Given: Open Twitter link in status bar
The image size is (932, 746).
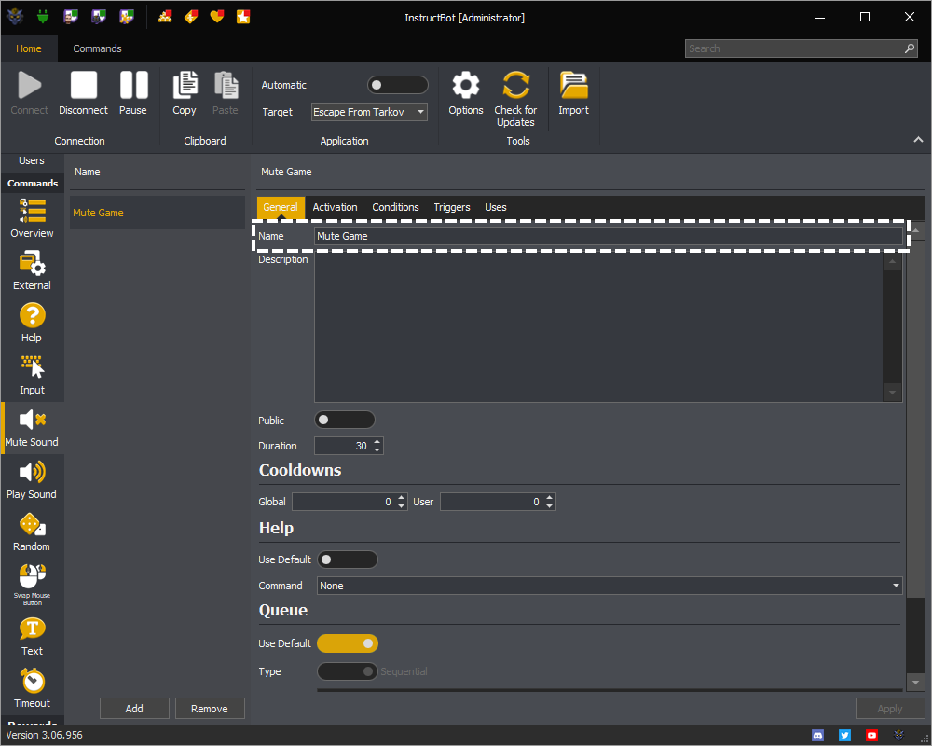Looking at the screenshot, I should point(844,736).
